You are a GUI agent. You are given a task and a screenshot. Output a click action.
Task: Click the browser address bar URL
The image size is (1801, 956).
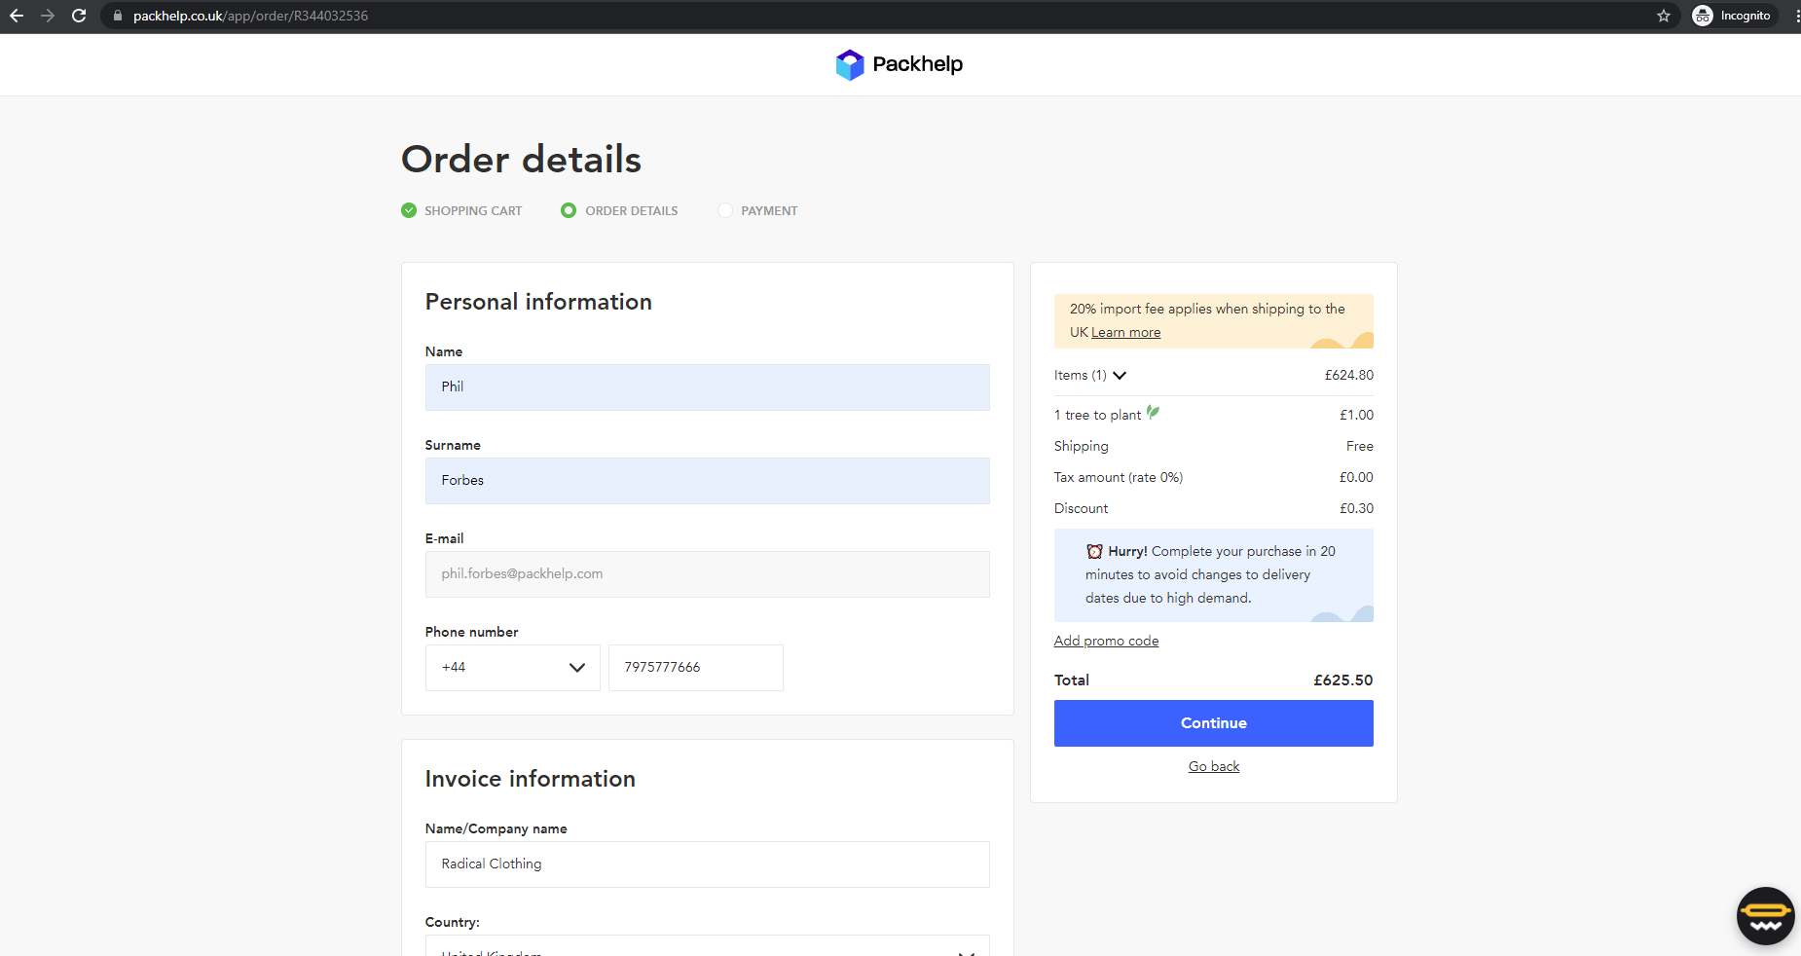(250, 16)
